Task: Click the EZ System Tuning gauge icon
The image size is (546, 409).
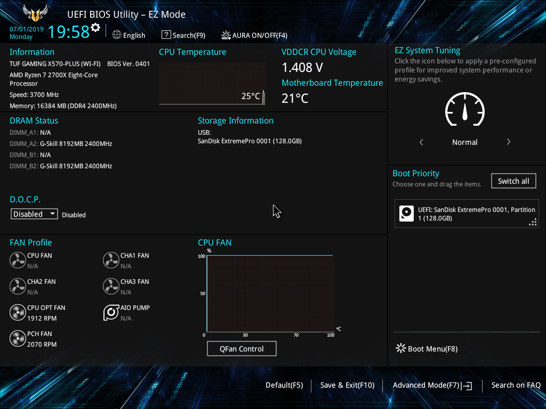Action: coord(465,109)
